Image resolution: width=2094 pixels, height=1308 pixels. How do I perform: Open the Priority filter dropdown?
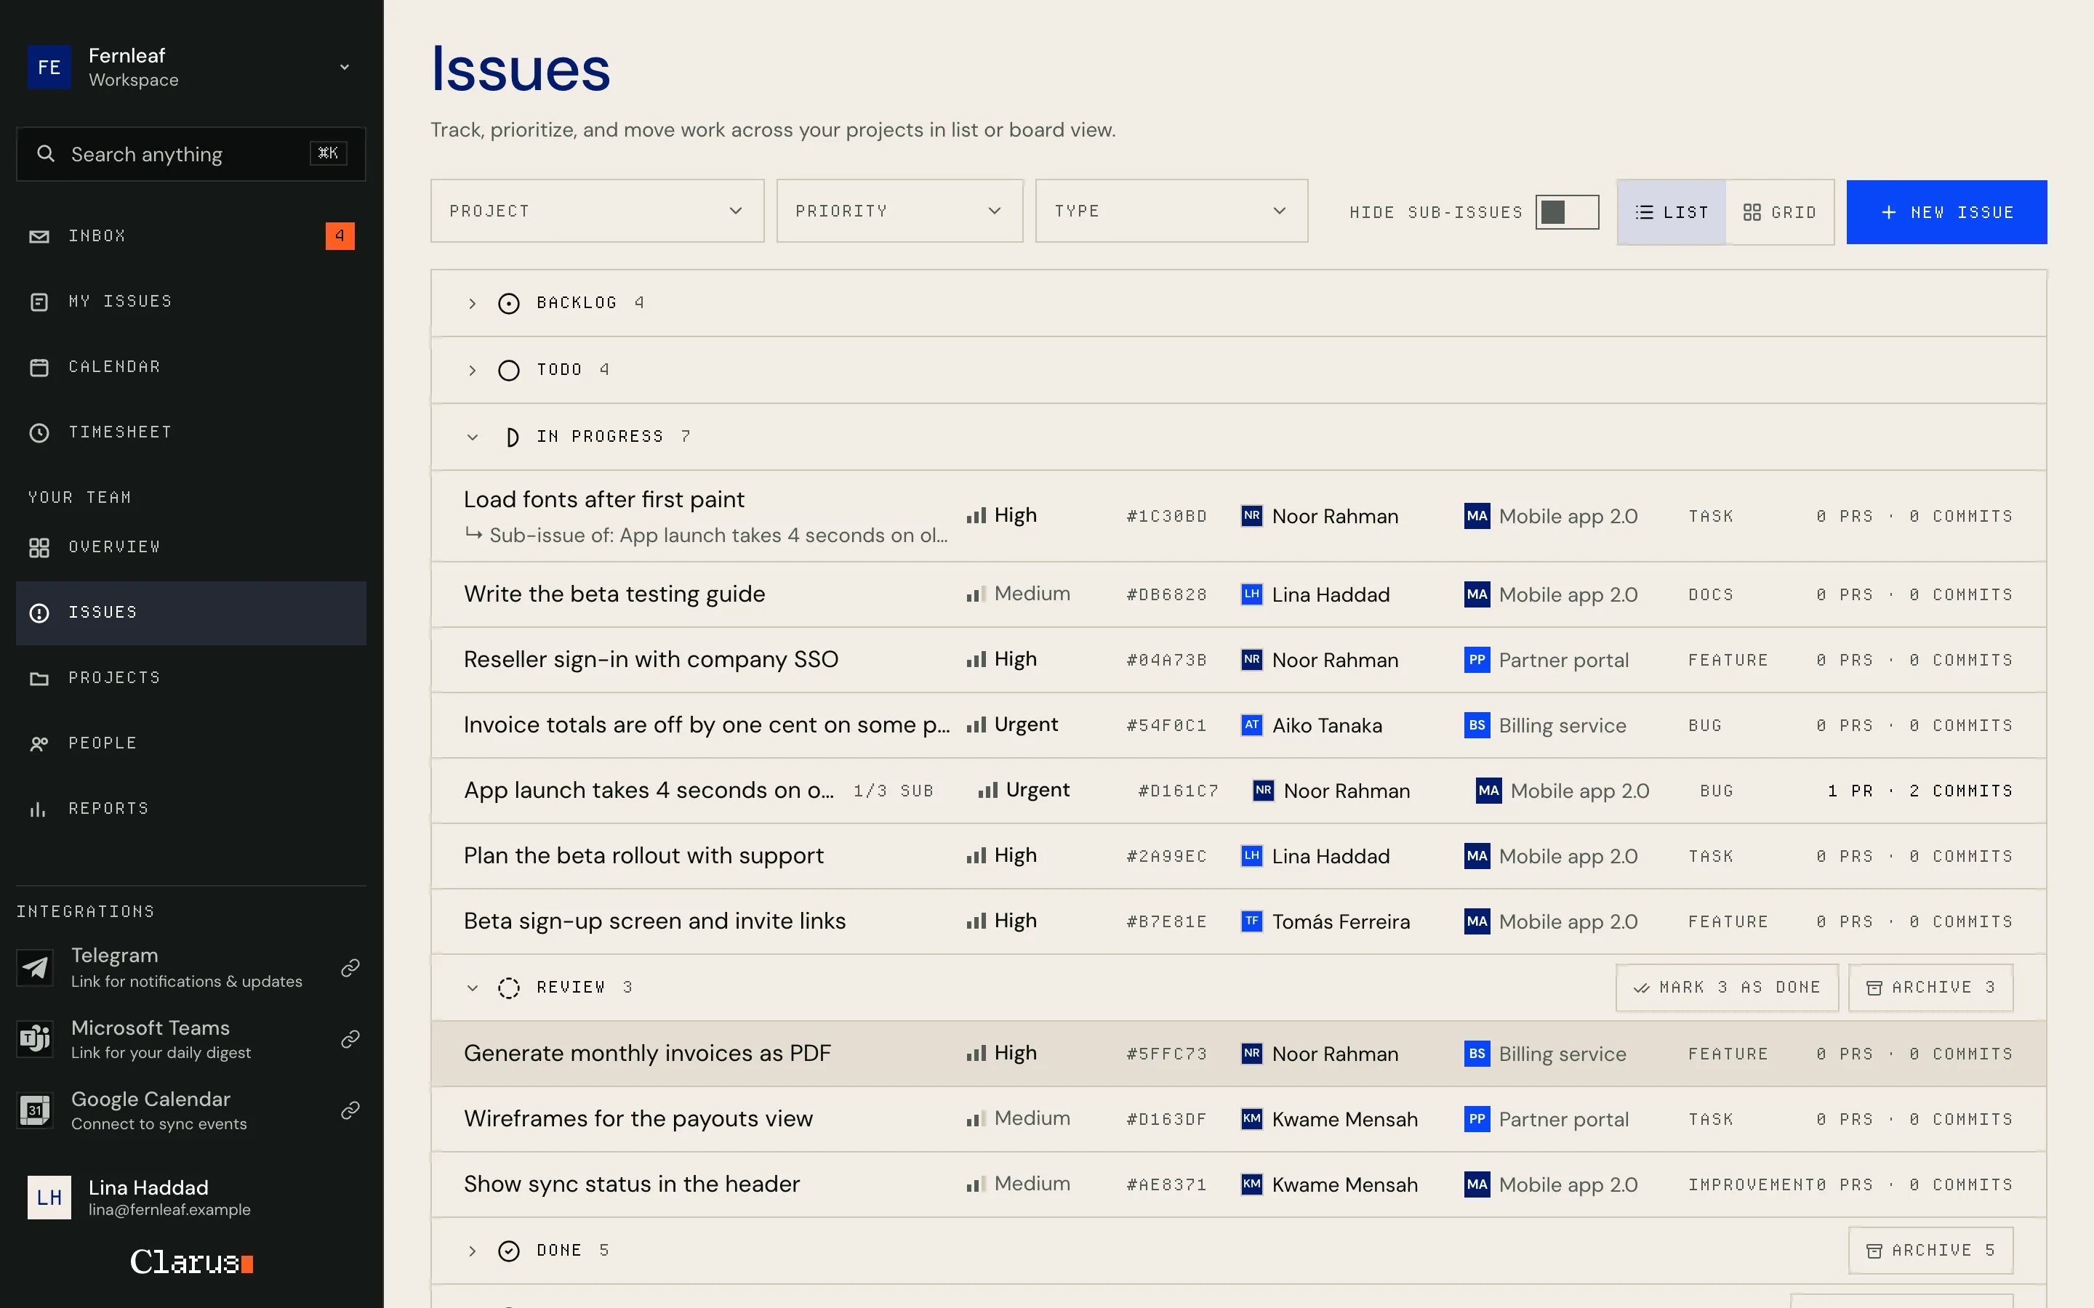tap(900, 211)
